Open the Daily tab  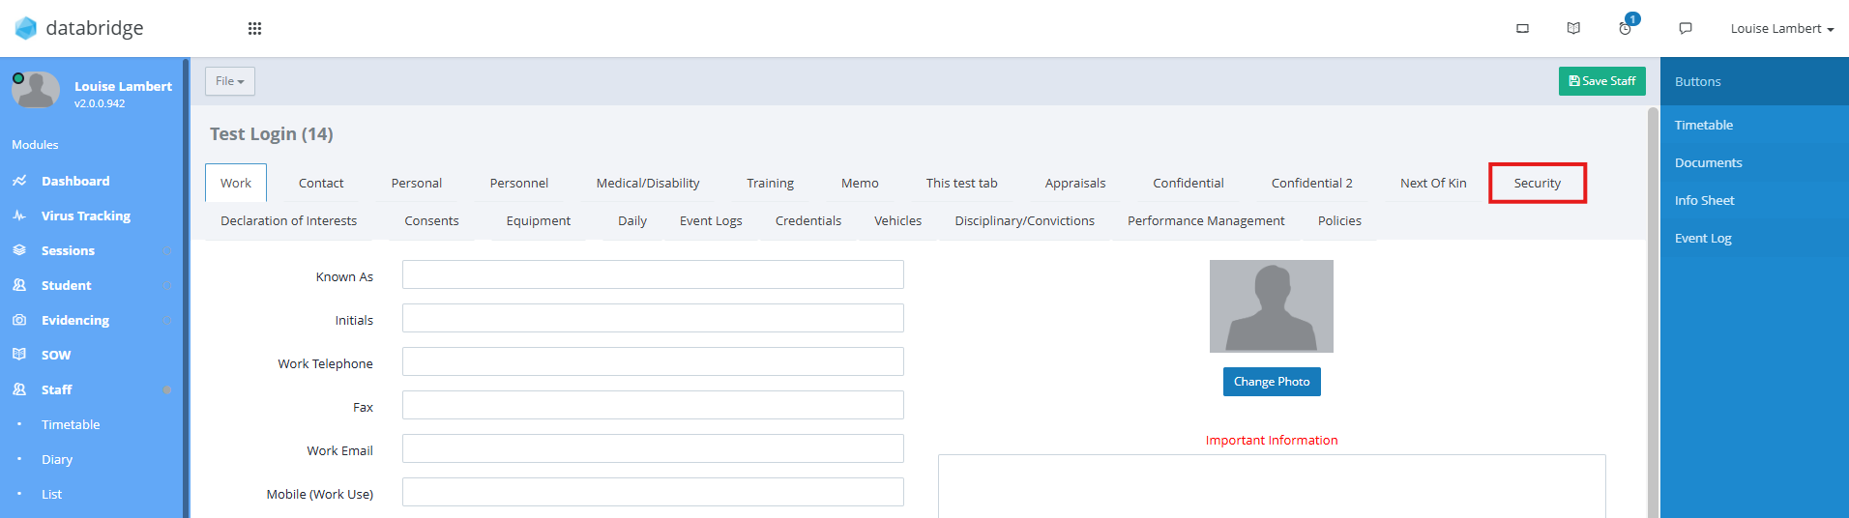coord(632,220)
